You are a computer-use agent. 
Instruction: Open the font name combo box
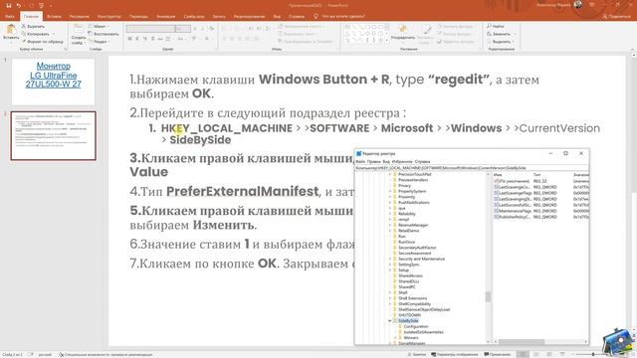pyautogui.click(x=150, y=29)
